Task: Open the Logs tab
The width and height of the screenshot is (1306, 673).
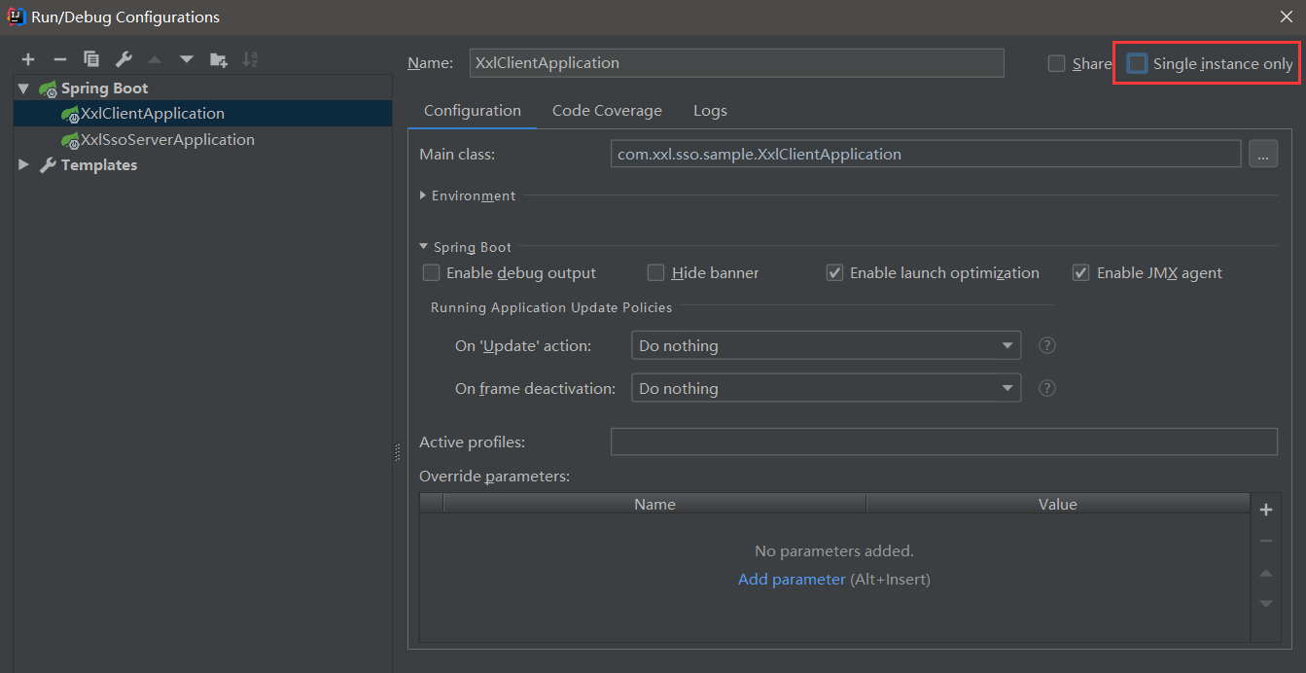Action: click(x=710, y=111)
